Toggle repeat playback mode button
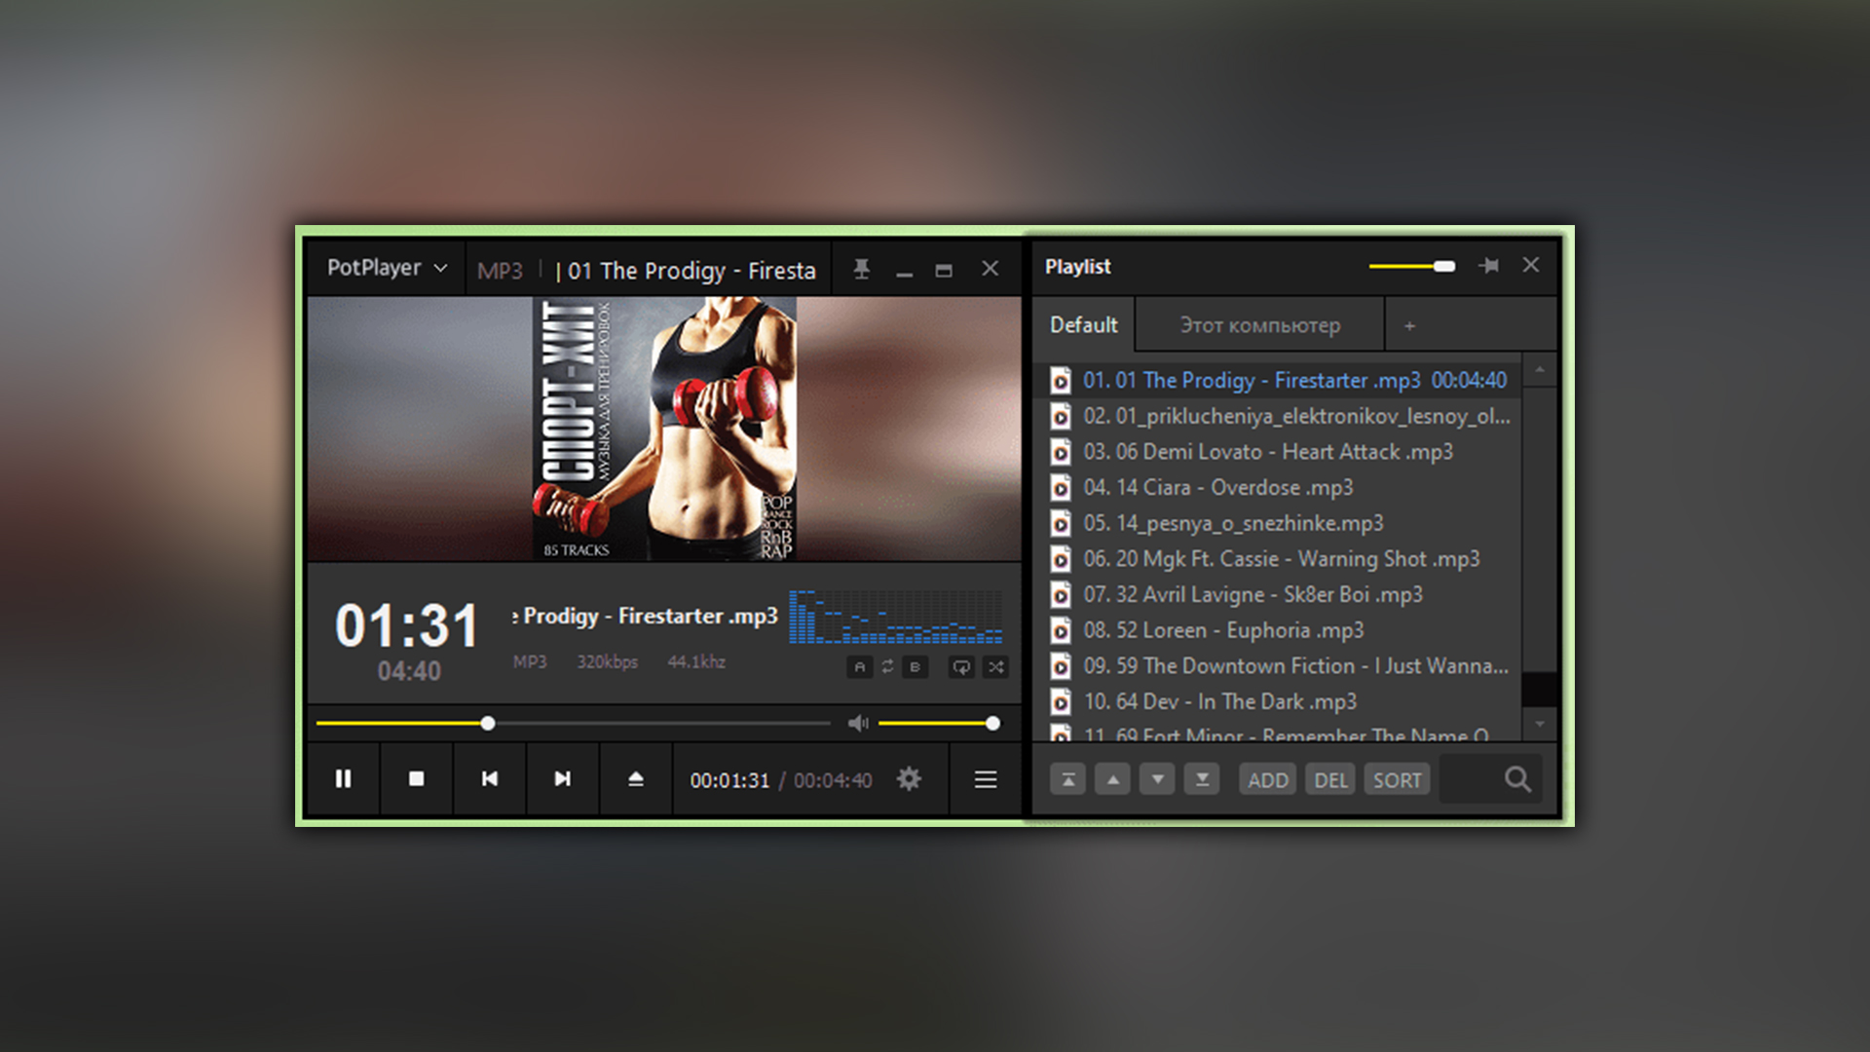The width and height of the screenshot is (1870, 1052). [961, 667]
